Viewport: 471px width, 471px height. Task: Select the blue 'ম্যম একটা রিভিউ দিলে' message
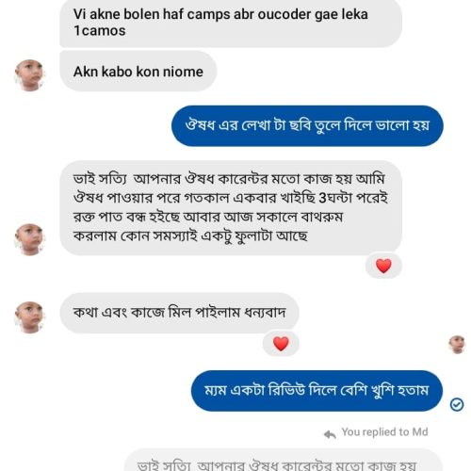(317, 391)
